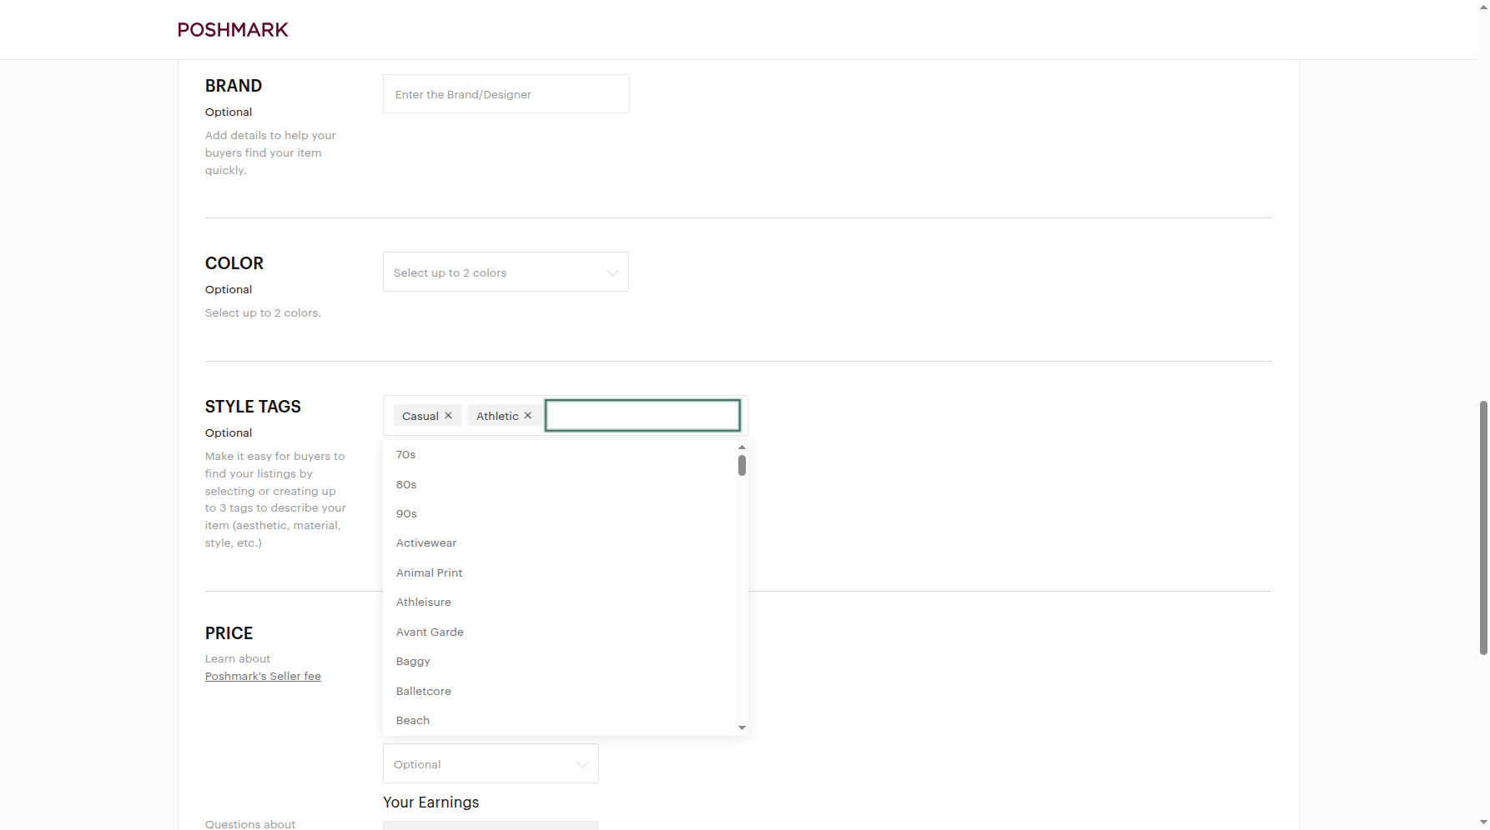This screenshot has width=1490, height=830.
Task: Click the dropdown list's scroll-down arrow
Action: tap(742, 728)
